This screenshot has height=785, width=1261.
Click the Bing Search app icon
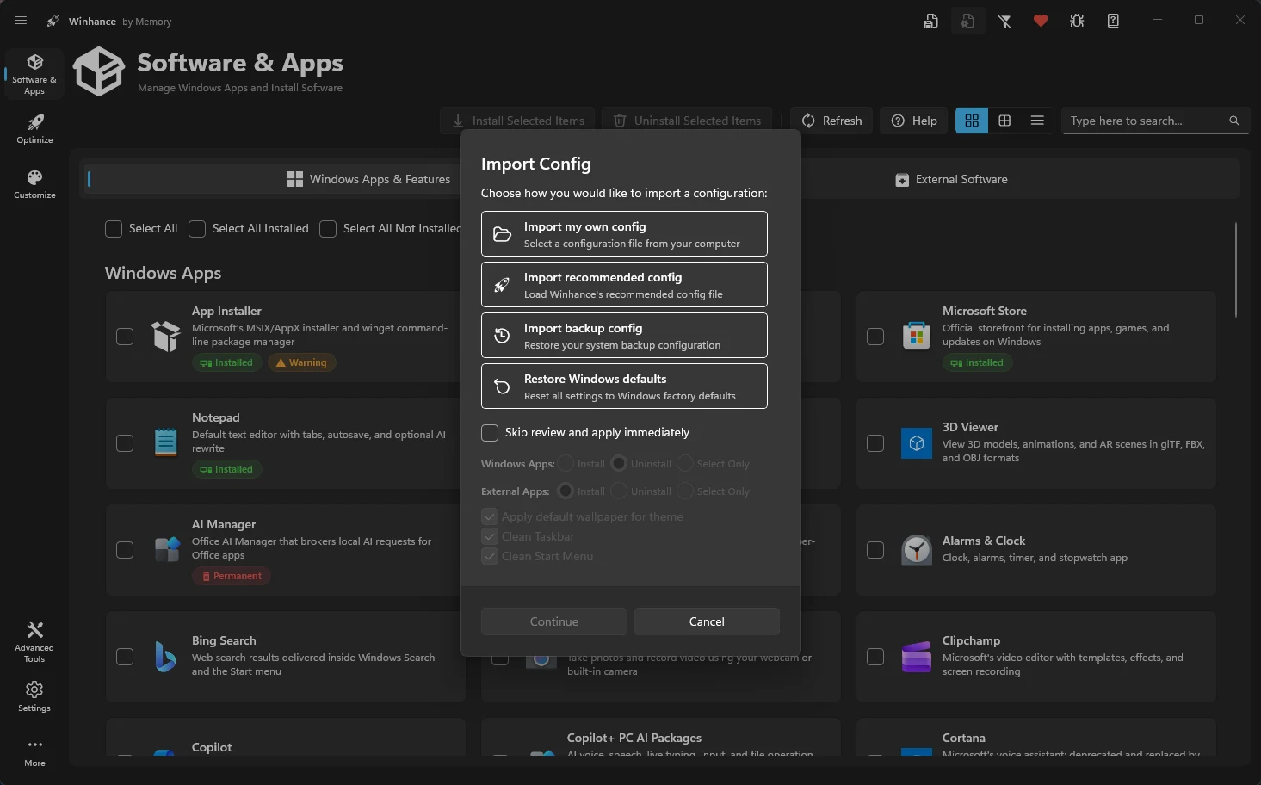[x=165, y=657]
